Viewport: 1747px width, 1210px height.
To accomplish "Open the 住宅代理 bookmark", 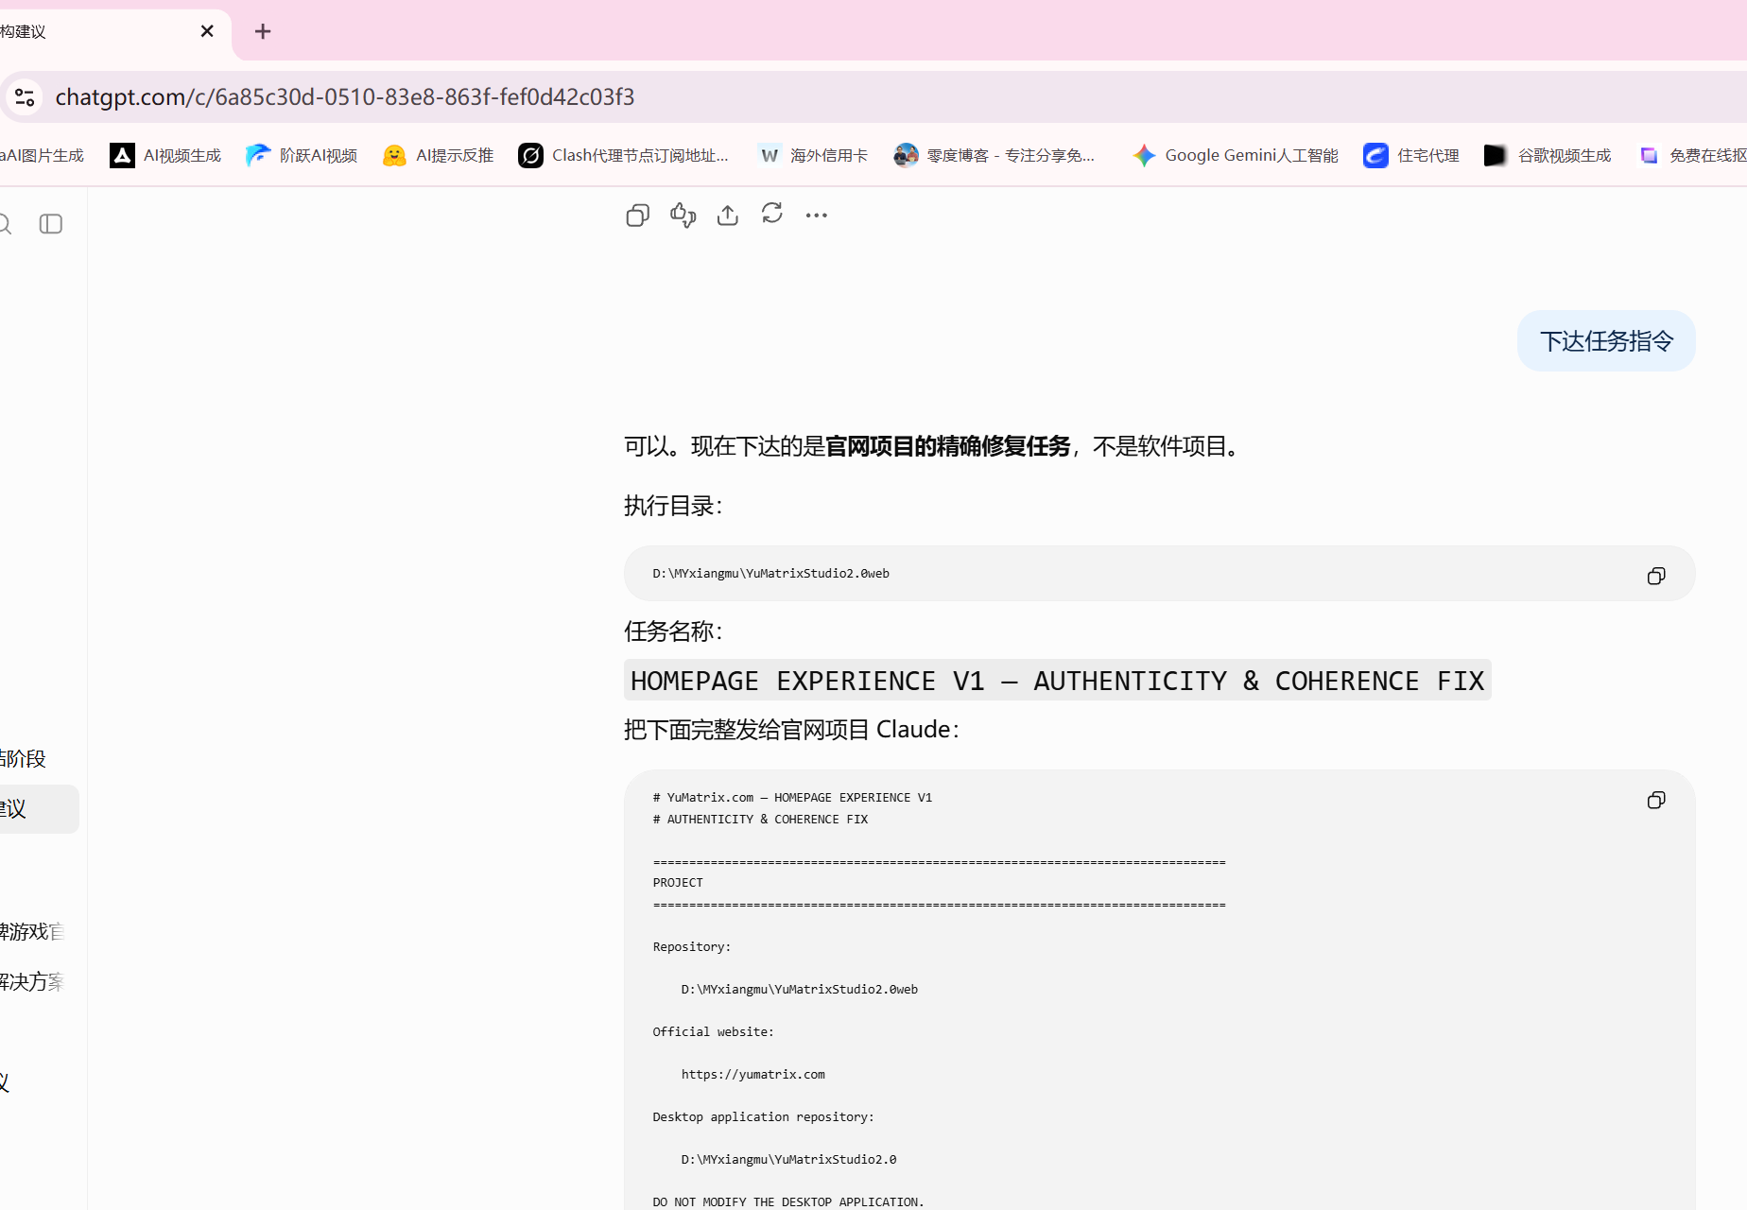I will (1411, 155).
